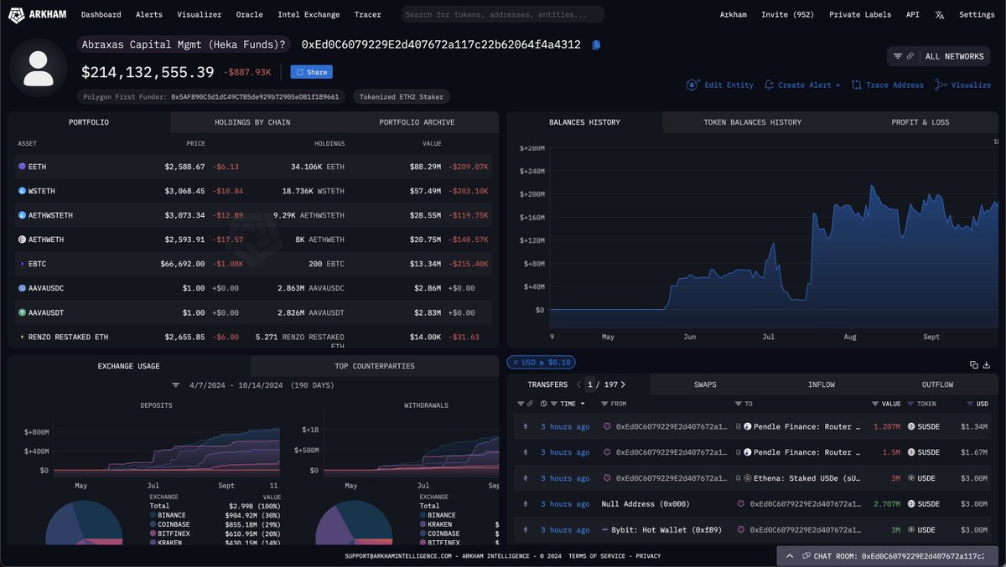Switch to the TOP COUNTERPARTIES tab
This screenshot has width=1006, height=567.
tap(375, 366)
